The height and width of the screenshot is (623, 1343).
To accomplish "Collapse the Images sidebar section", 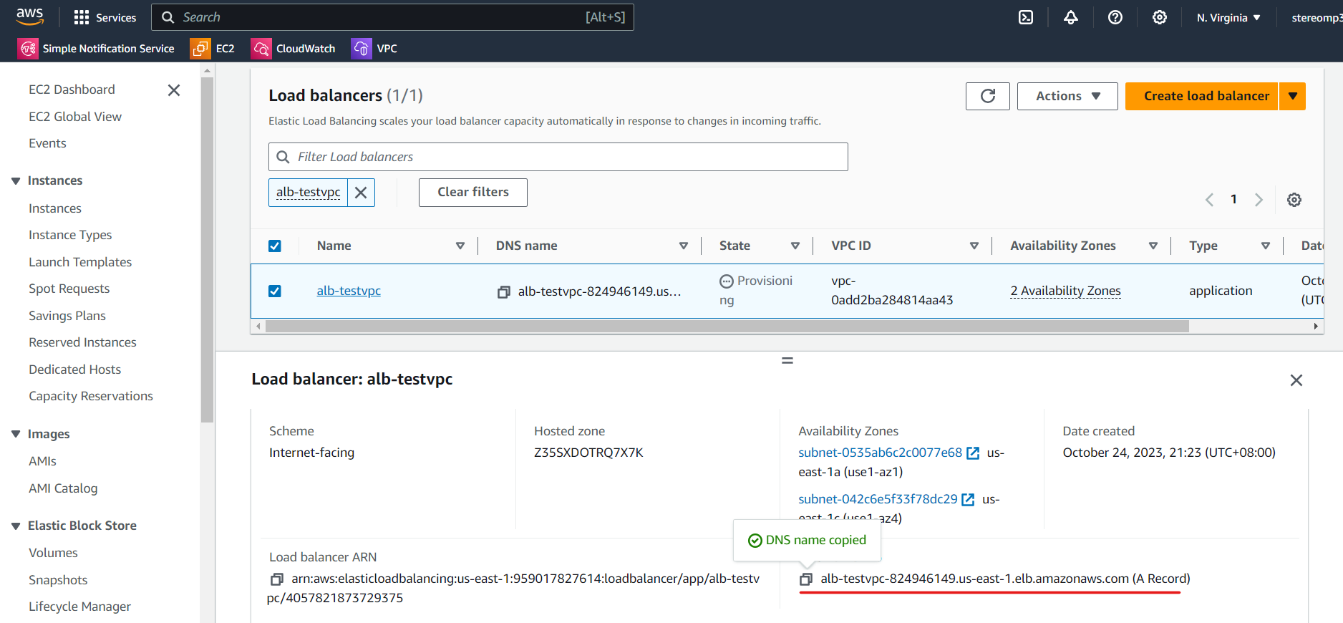I will coord(16,435).
